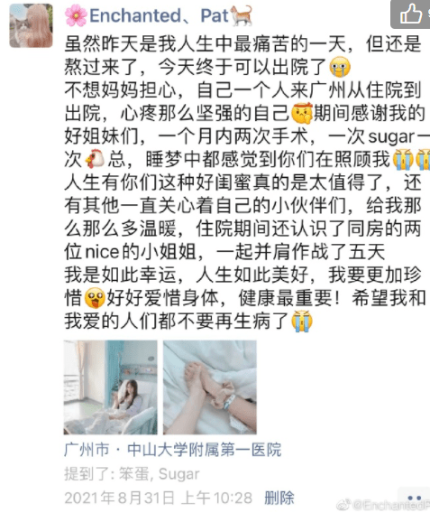Viewport: 430px width, 513px height.
Task: Tap the chicken emoji before 总
Action: (95, 159)
